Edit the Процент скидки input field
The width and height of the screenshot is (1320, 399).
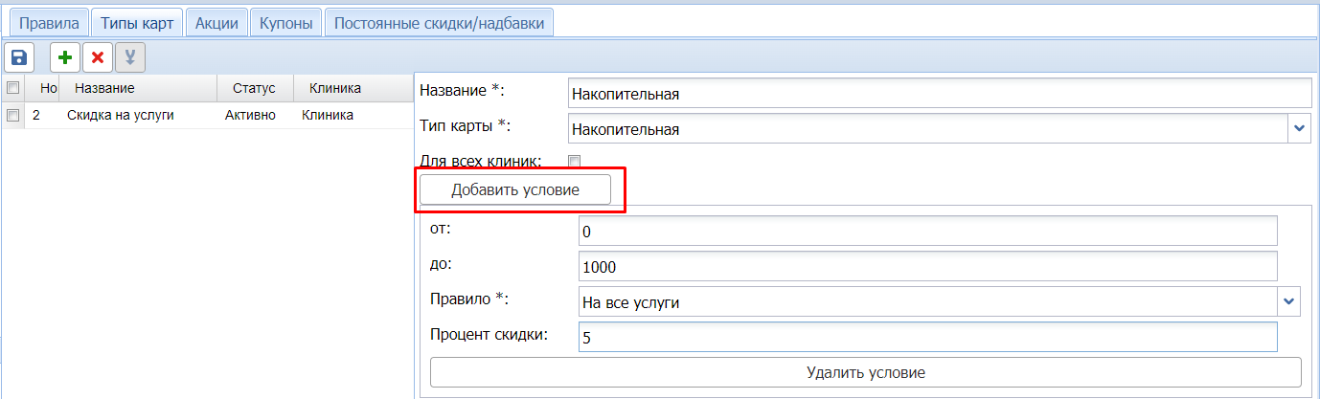click(x=927, y=337)
